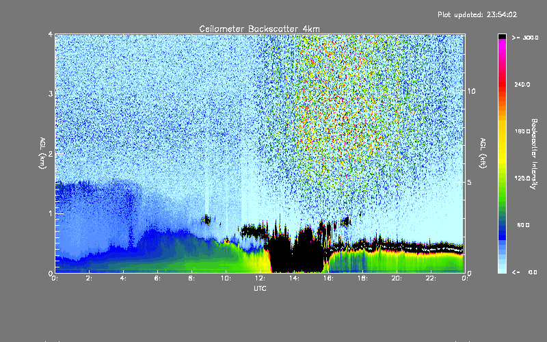Click the small black cloud patch near 9 UTC
This screenshot has height=342, width=547.
pyautogui.click(x=206, y=220)
